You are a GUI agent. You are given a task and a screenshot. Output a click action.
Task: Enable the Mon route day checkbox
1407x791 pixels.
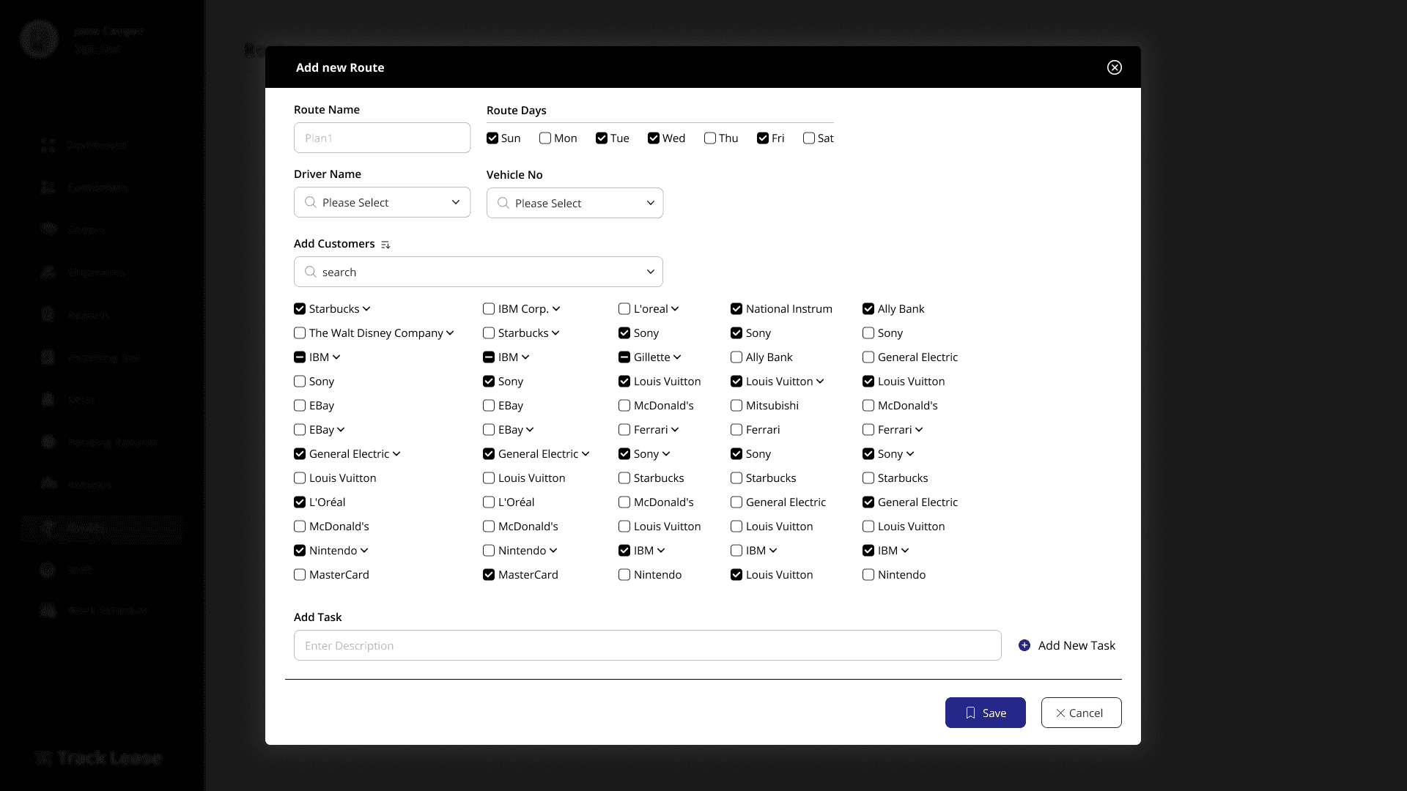[545, 138]
